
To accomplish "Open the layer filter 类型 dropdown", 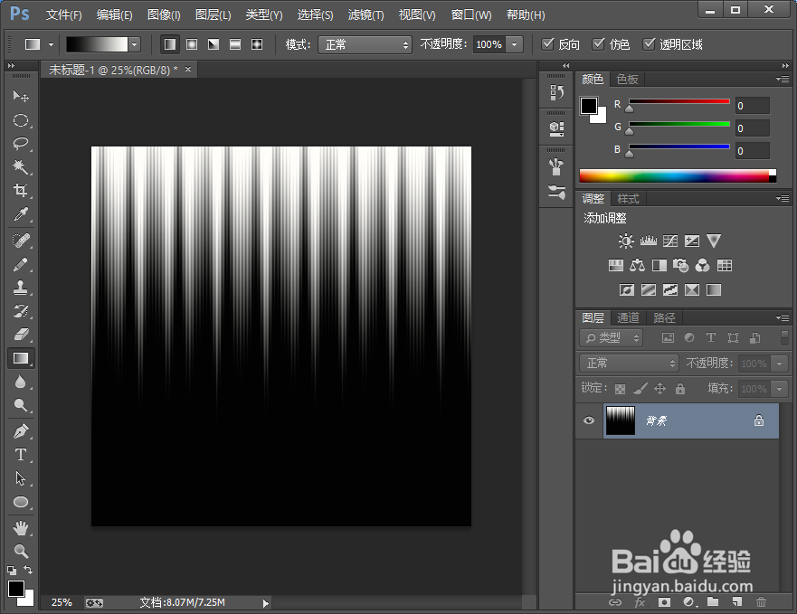I will click(x=612, y=337).
